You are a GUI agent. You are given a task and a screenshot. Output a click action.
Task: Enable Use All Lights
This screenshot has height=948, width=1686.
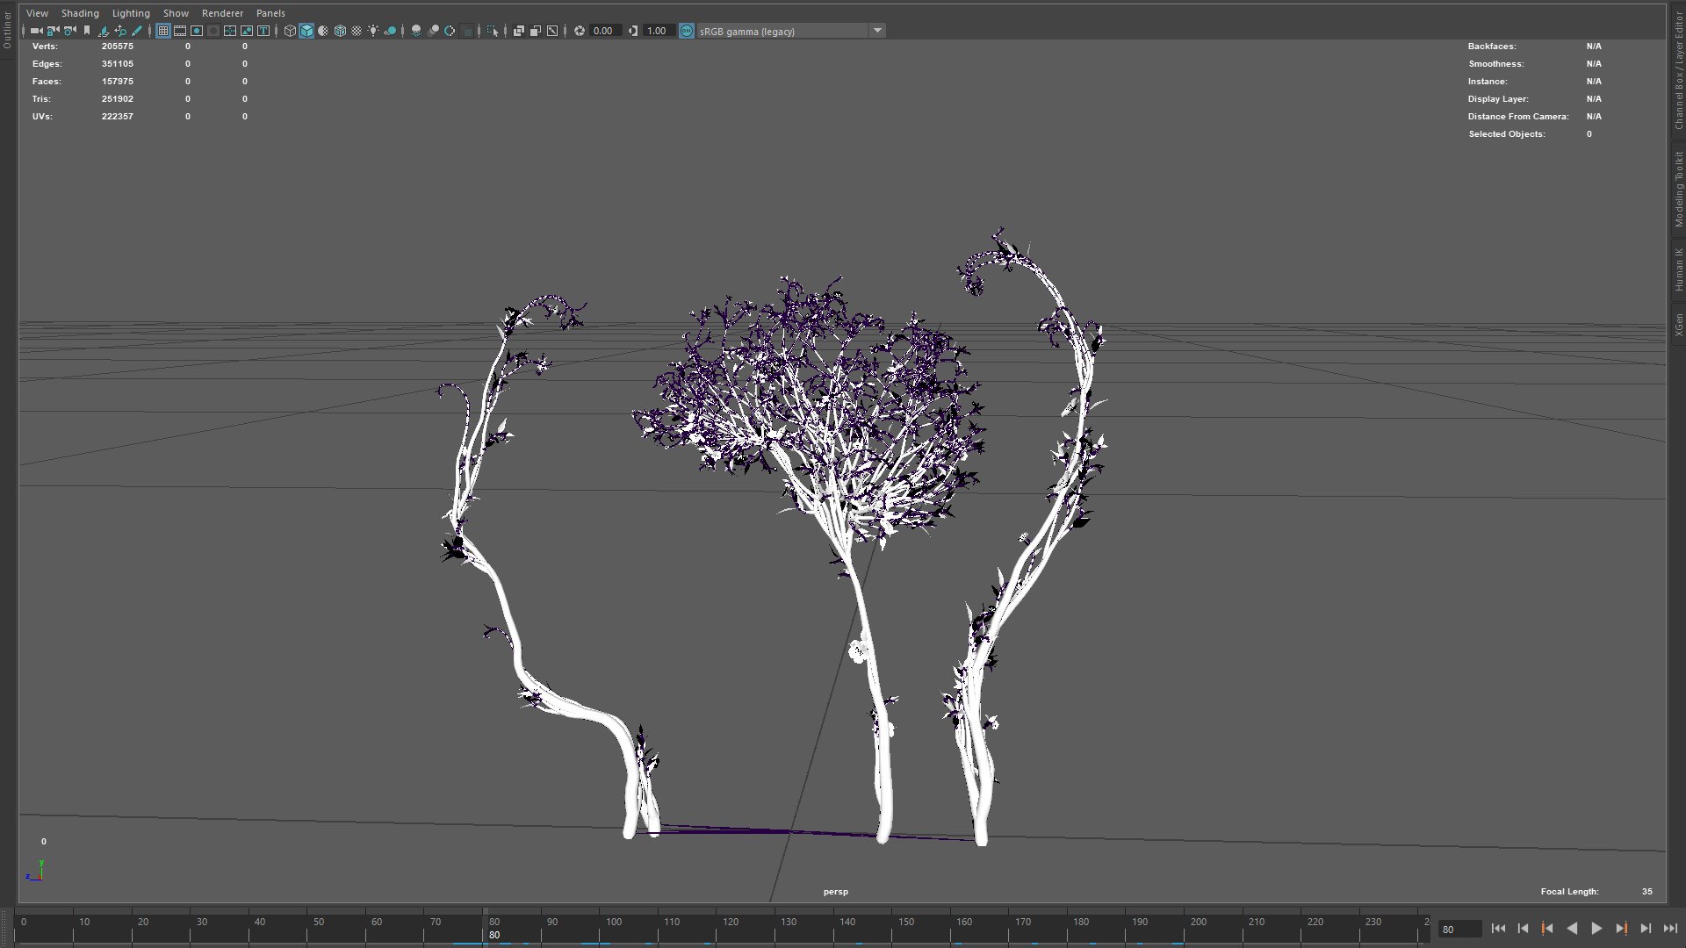tap(373, 31)
